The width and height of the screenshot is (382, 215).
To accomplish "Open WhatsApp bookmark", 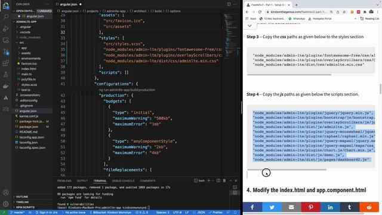I will click(297, 19).
